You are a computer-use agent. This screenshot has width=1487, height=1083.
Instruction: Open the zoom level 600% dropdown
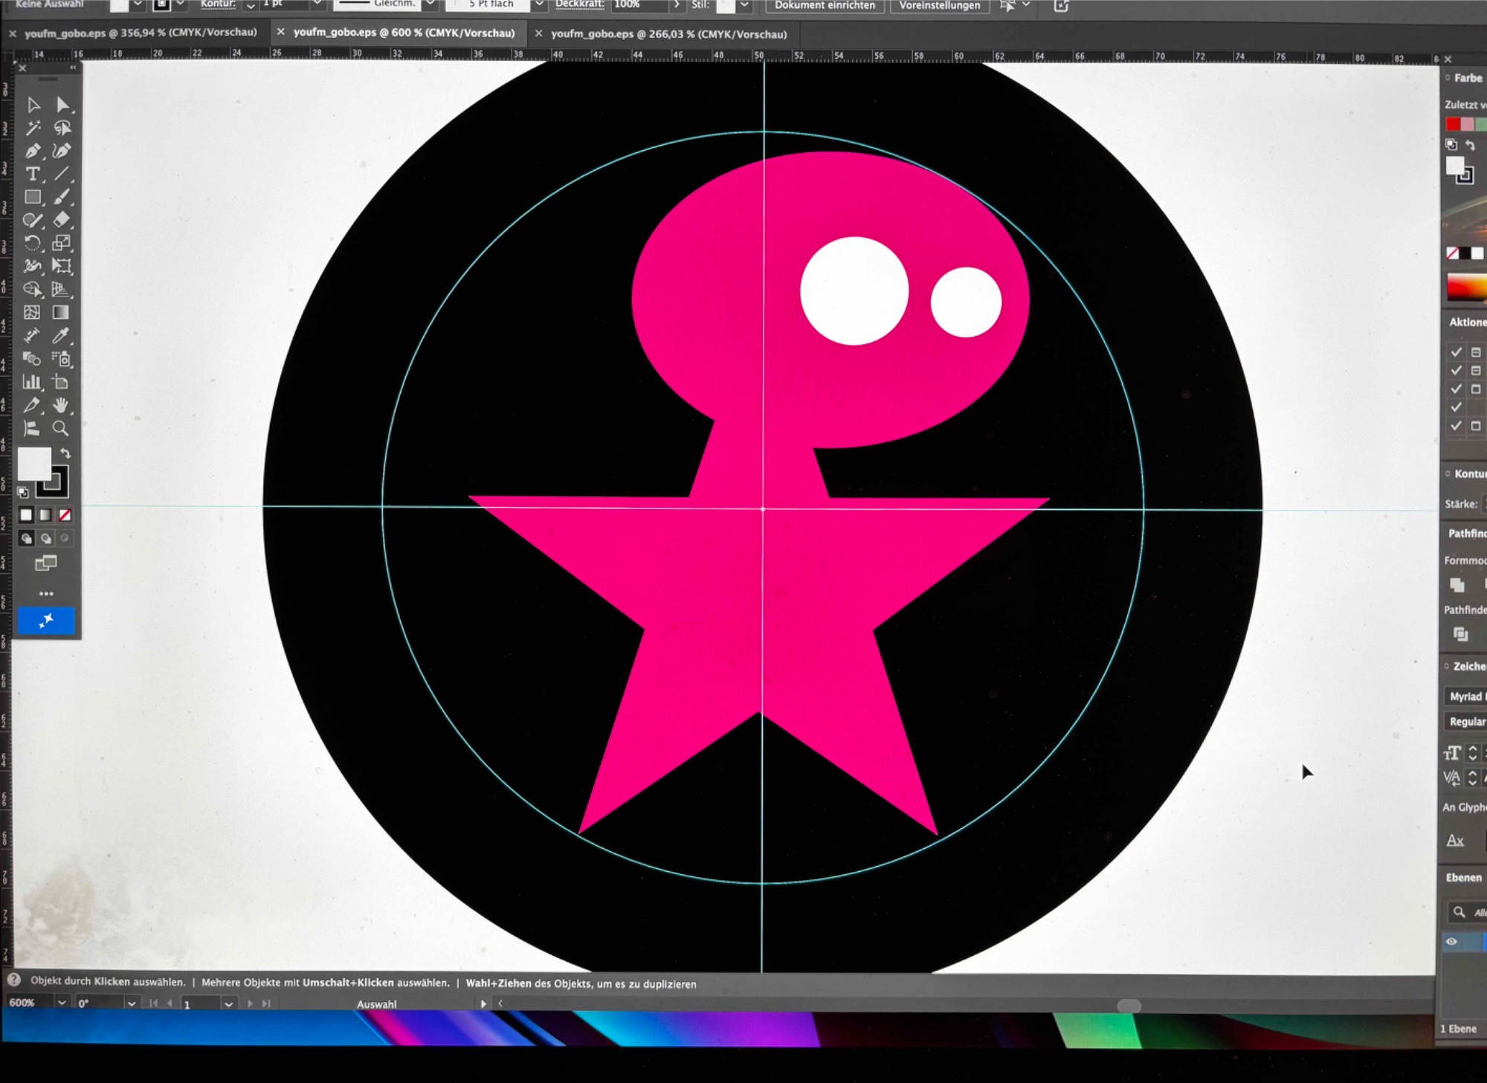62,1003
